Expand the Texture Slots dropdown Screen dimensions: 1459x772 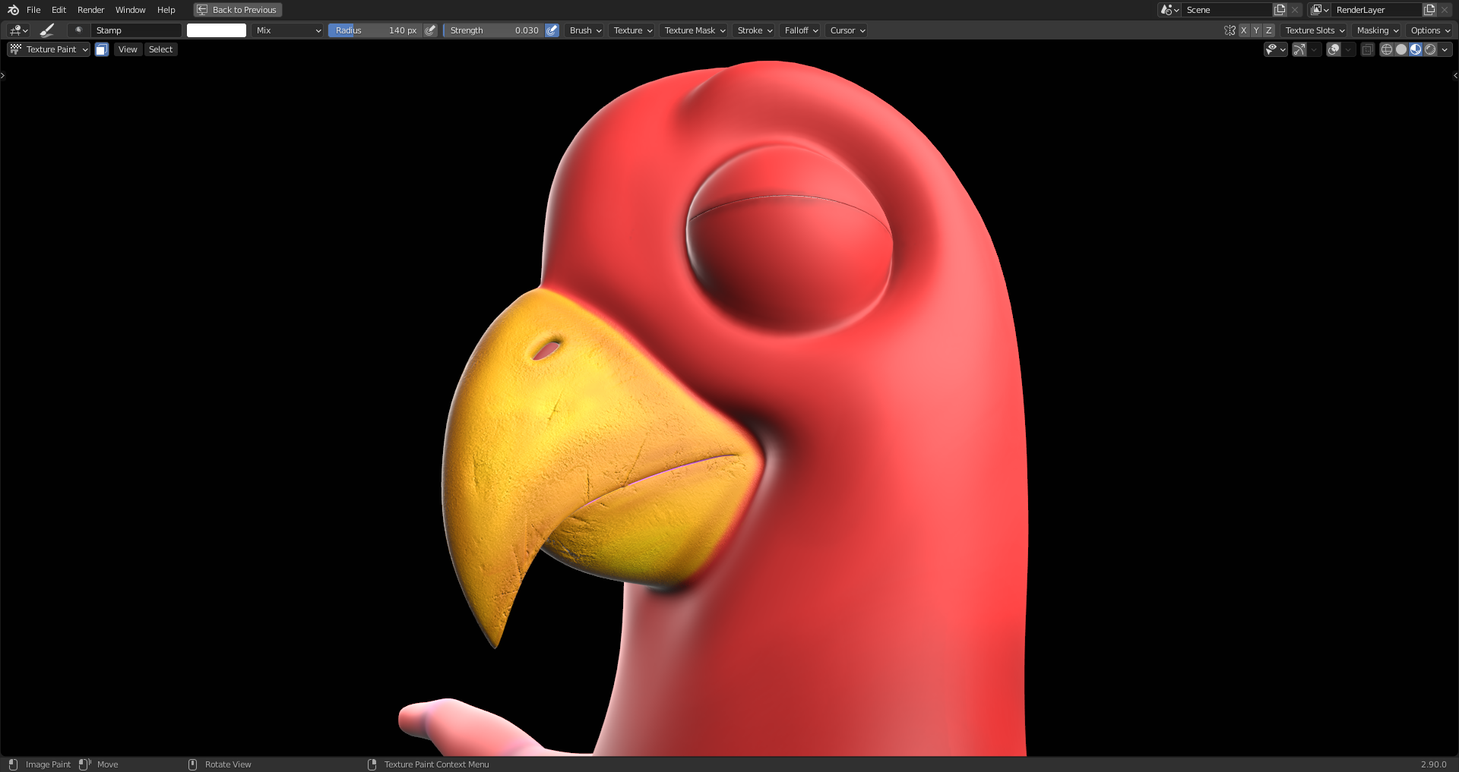click(x=1315, y=30)
